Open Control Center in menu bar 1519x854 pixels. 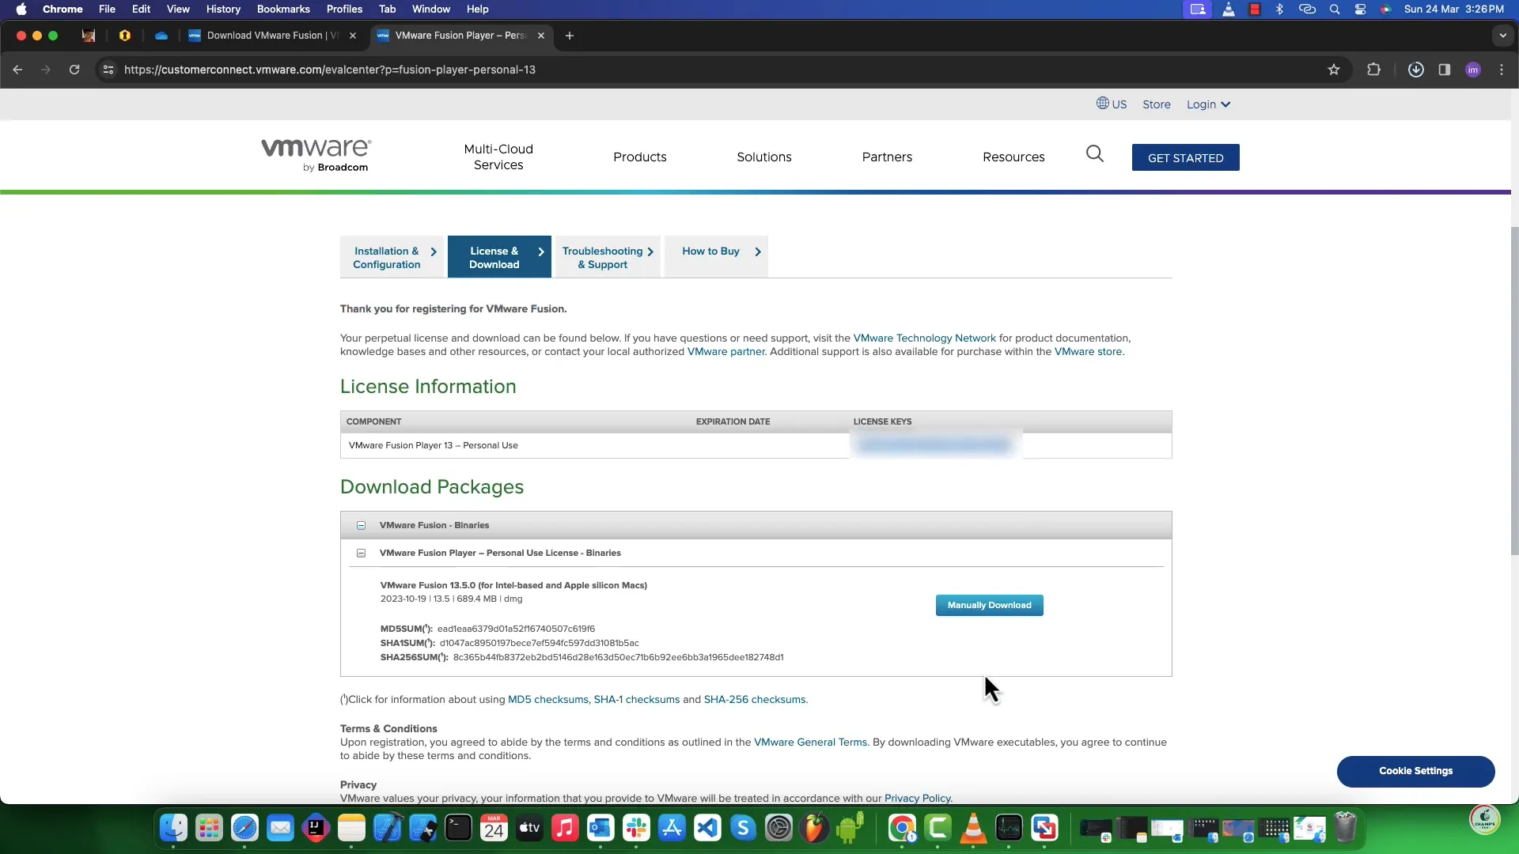tap(1360, 9)
